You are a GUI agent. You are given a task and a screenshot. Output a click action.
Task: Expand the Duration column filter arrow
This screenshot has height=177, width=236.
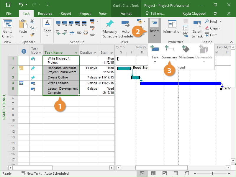pos(95,53)
